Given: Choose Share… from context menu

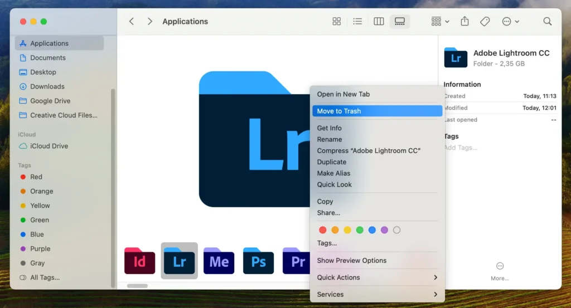Looking at the screenshot, I should point(377,213).
